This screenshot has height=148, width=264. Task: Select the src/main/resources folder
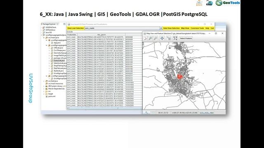pos(55,83)
